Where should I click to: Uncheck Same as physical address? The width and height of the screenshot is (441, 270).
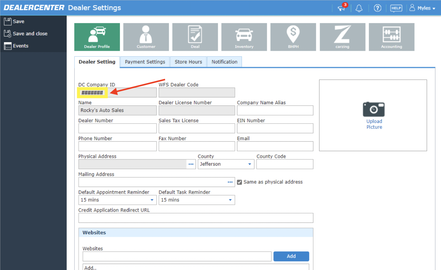pyautogui.click(x=239, y=182)
